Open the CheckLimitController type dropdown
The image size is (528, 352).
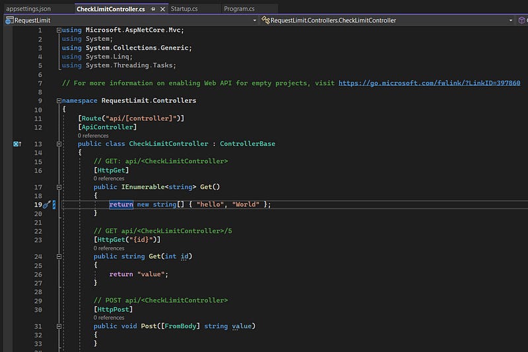point(511,20)
